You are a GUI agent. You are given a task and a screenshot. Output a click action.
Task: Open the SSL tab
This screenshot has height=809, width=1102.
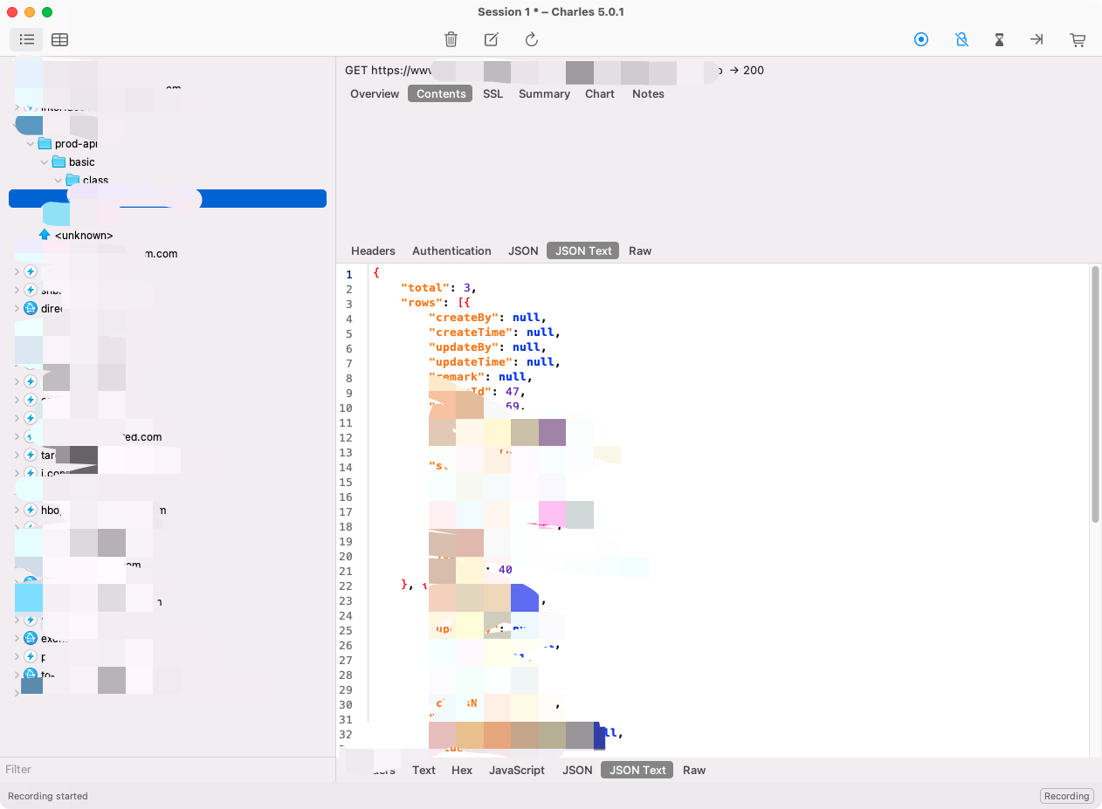coord(493,93)
